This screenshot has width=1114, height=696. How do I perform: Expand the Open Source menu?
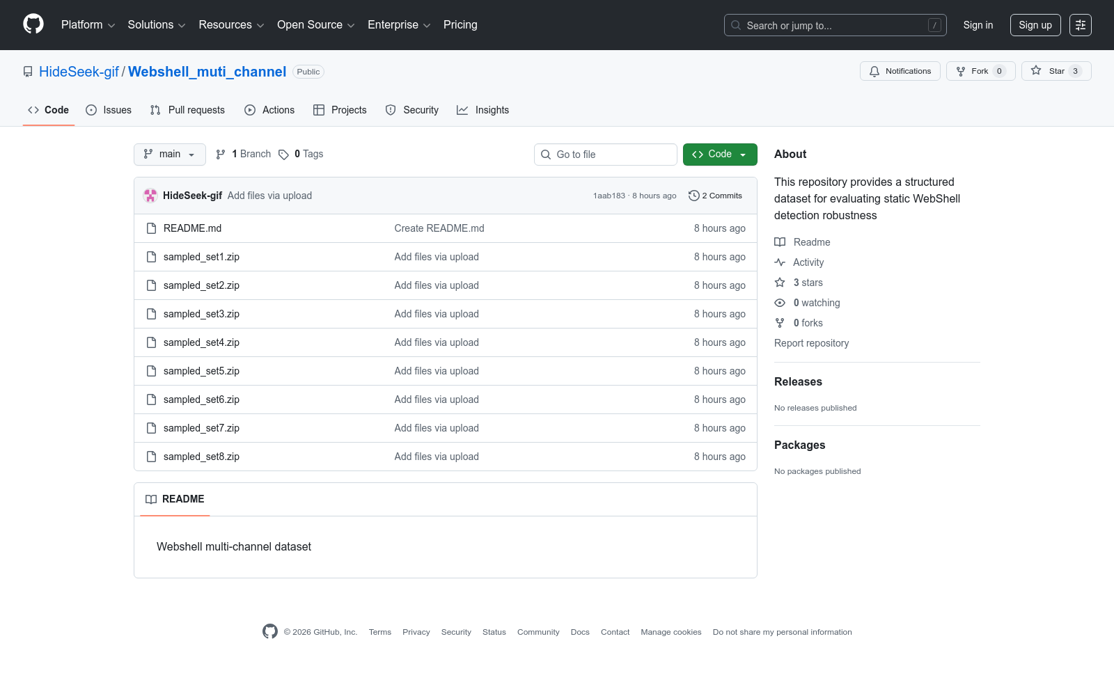[x=316, y=25]
